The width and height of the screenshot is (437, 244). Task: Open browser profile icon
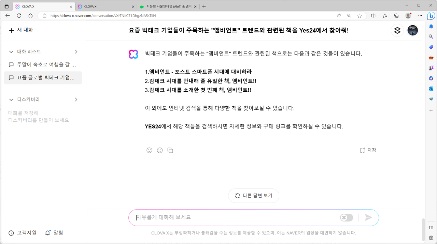(x=408, y=16)
